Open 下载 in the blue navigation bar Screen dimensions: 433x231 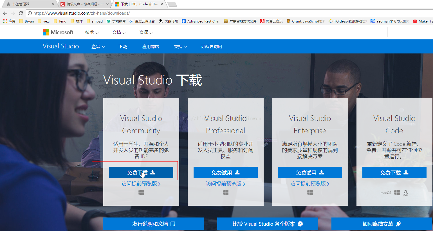(123, 47)
